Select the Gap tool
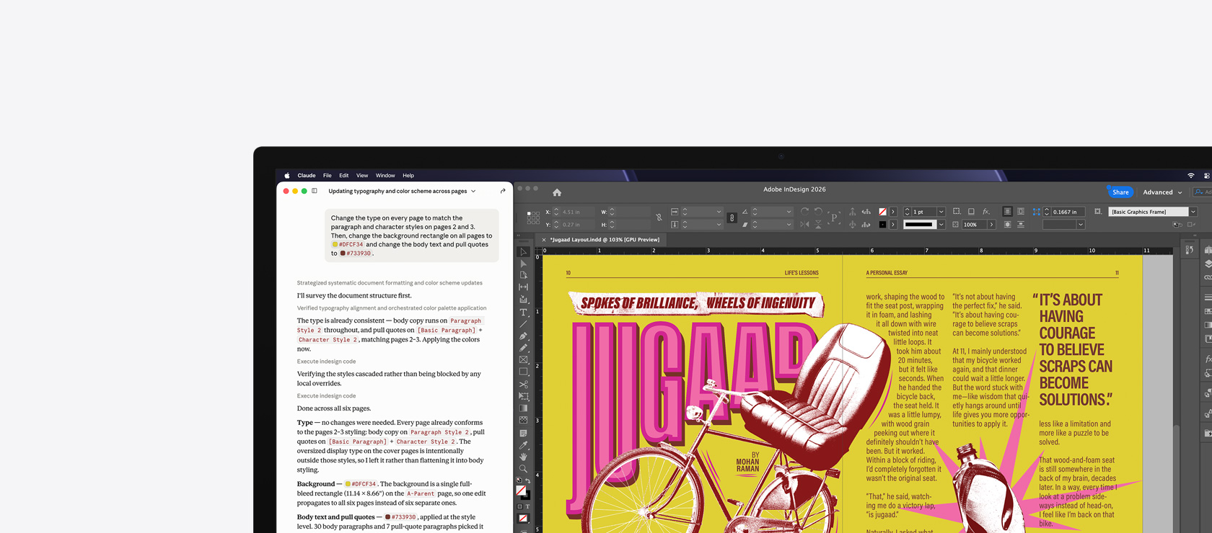The height and width of the screenshot is (533, 1212). click(x=523, y=287)
